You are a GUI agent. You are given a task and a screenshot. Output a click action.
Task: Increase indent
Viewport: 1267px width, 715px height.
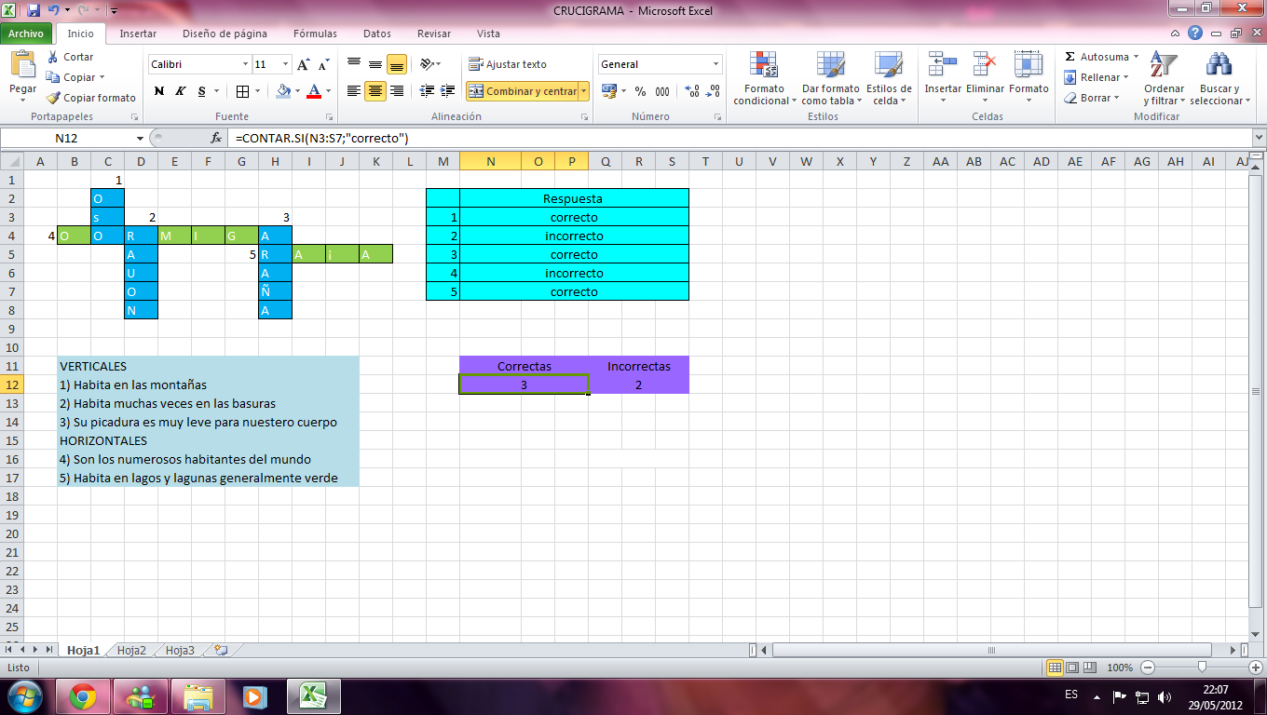click(448, 91)
